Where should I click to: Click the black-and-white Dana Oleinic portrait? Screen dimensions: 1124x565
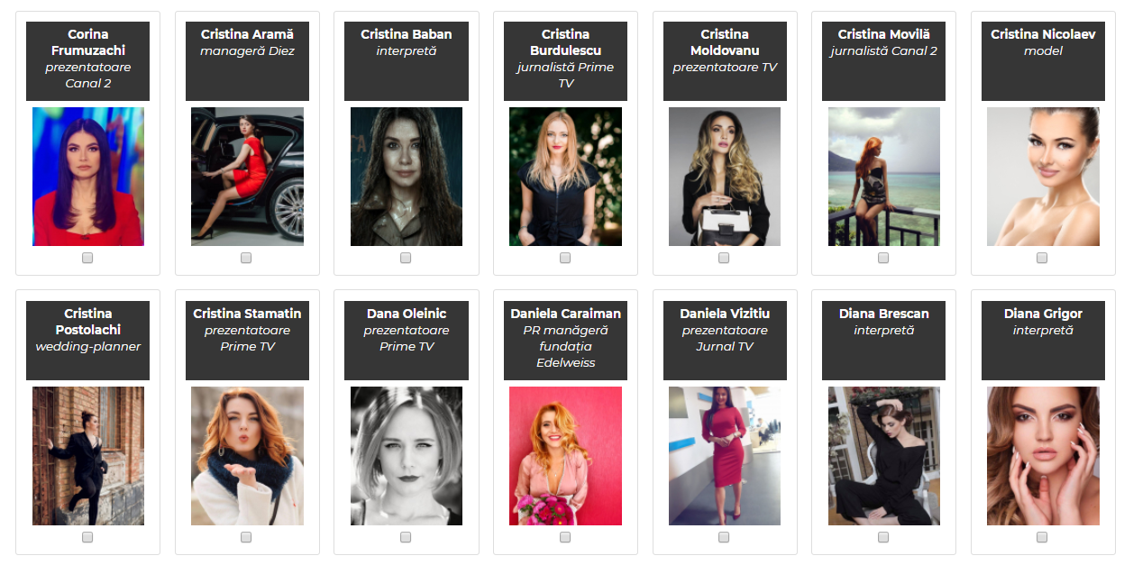(407, 456)
